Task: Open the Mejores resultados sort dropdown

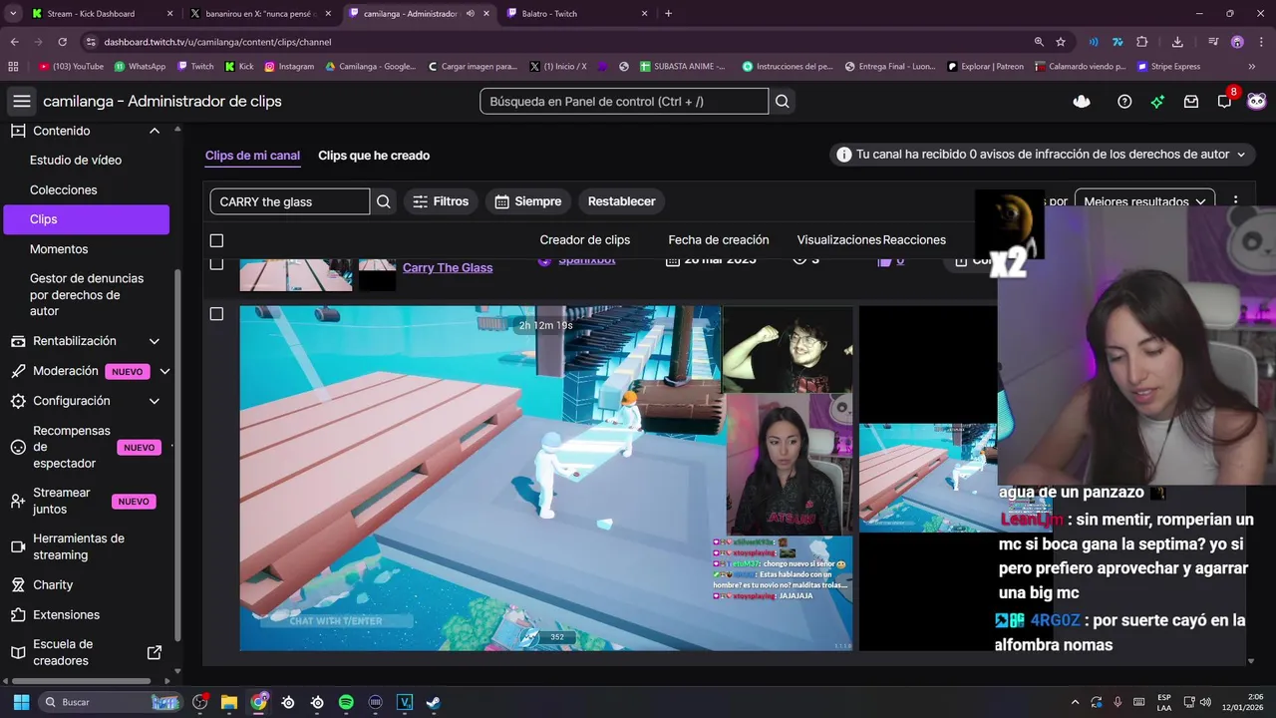Action: pyautogui.click(x=1144, y=201)
